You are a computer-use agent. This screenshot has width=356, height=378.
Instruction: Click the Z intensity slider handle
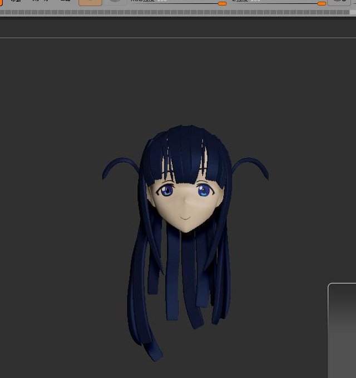click(322, 4)
